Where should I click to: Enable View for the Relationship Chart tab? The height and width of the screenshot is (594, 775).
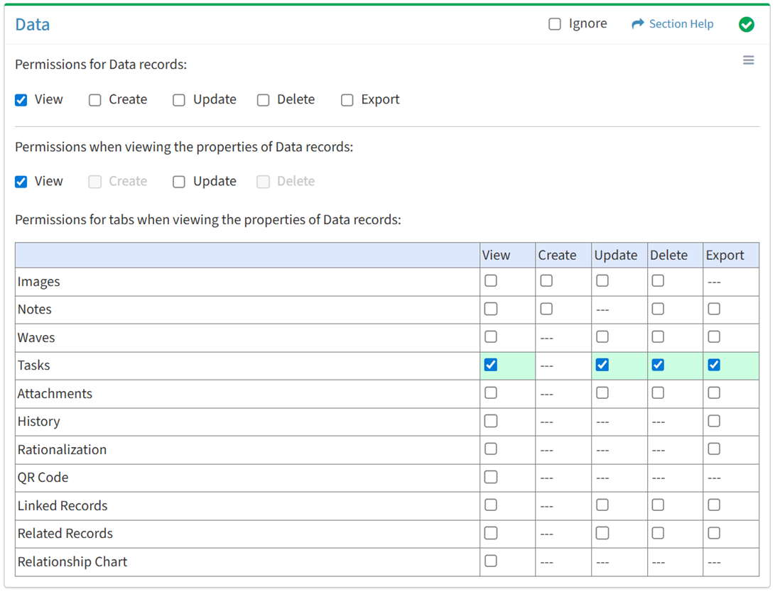[491, 561]
